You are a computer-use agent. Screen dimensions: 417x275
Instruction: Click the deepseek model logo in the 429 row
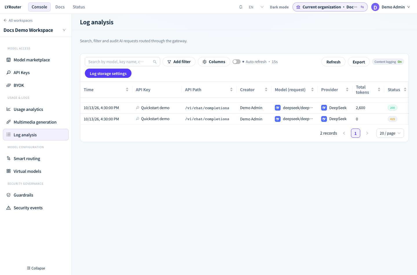click(x=278, y=119)
